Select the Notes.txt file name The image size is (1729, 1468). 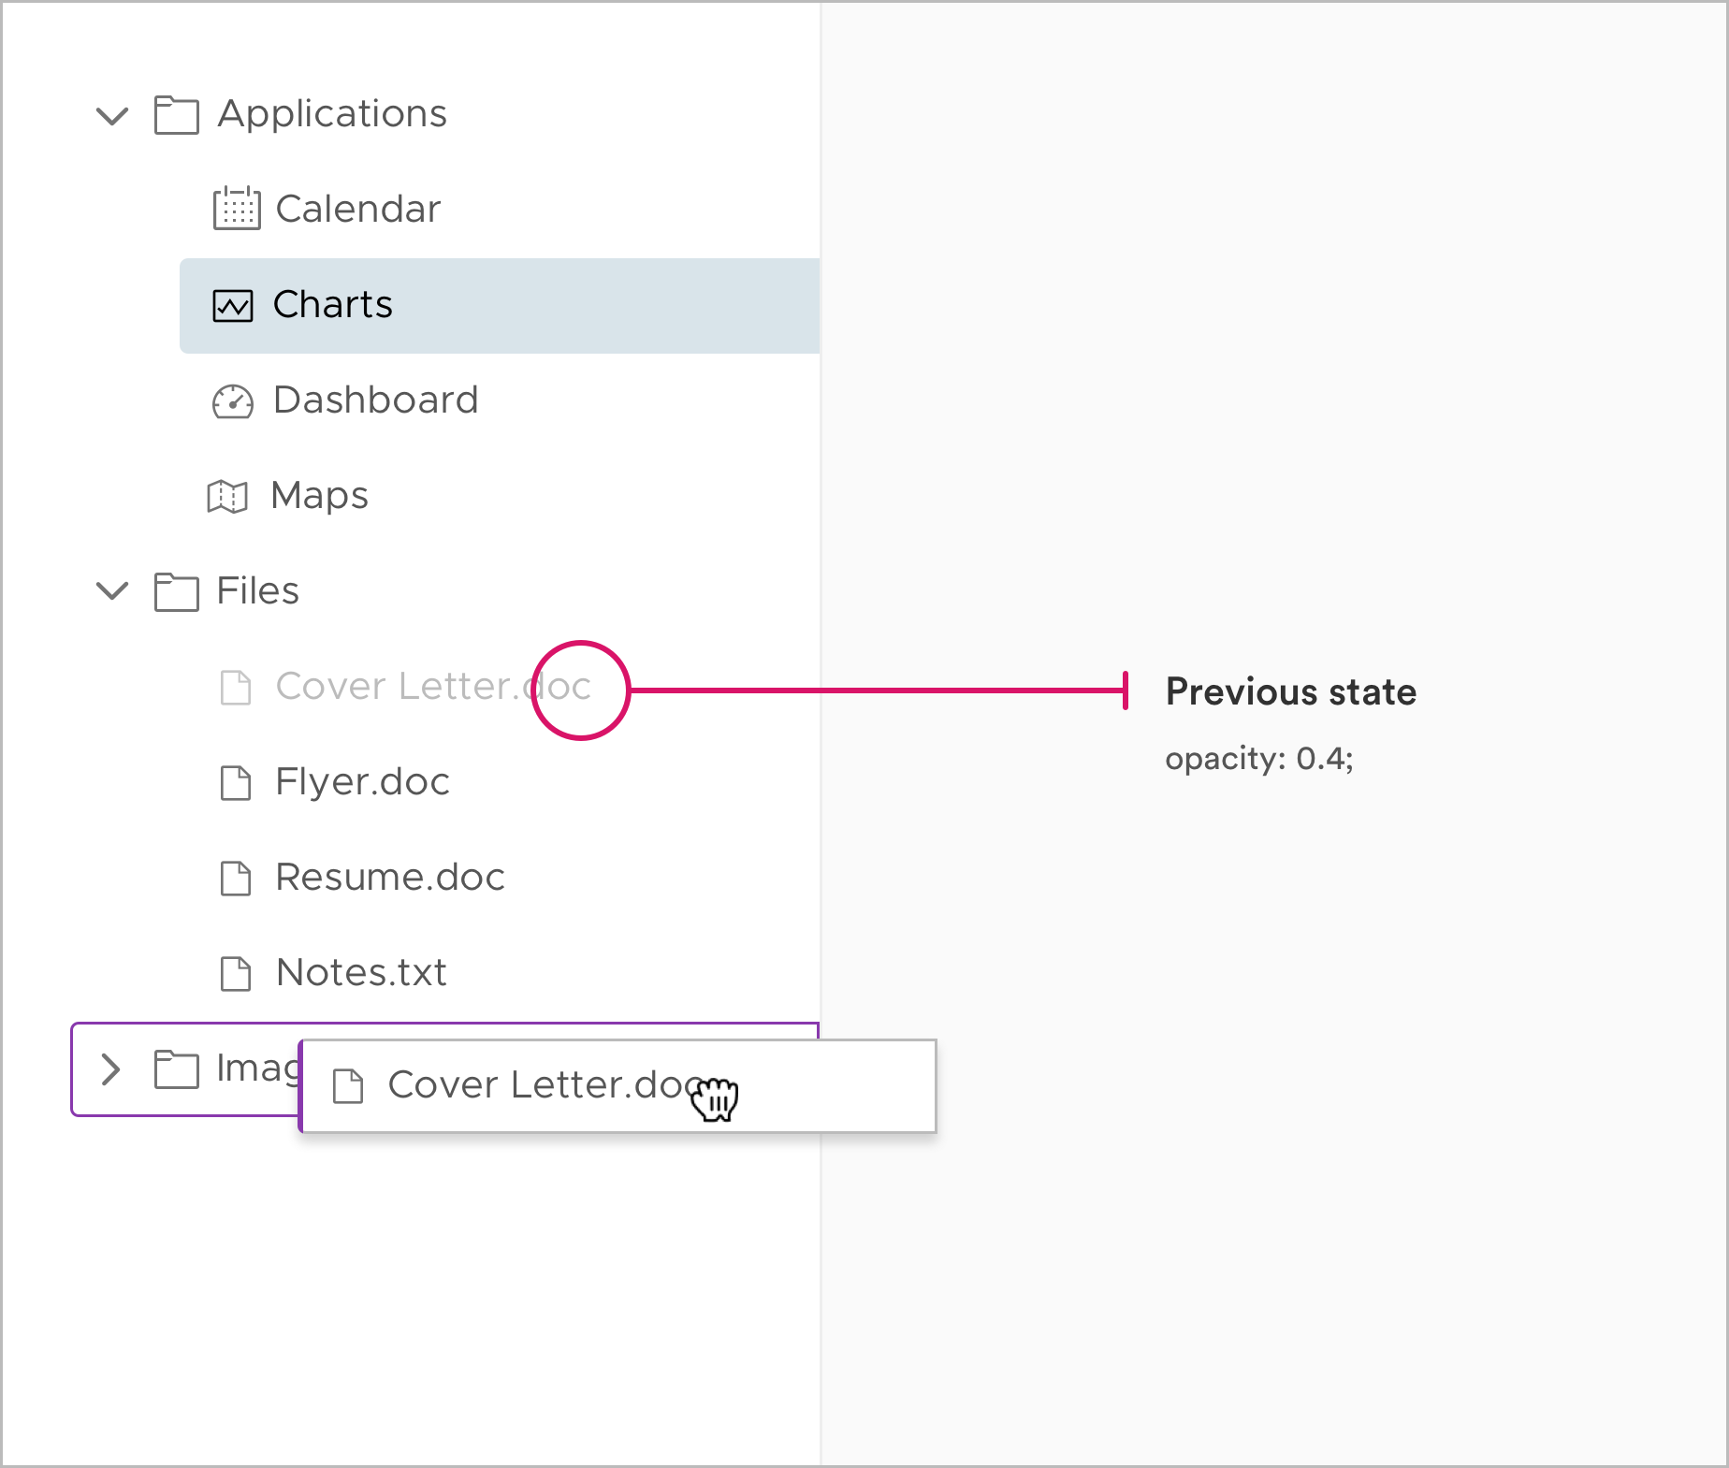tap(361, 973)
